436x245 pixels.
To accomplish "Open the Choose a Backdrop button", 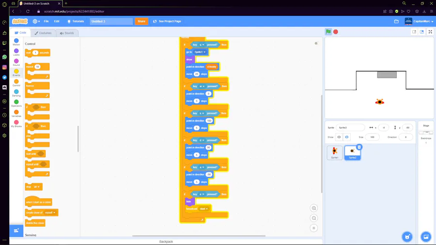I will pyautogui.click(x=426, y=237).
